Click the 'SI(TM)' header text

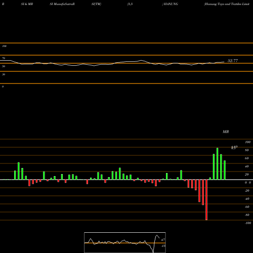[96, 4]
